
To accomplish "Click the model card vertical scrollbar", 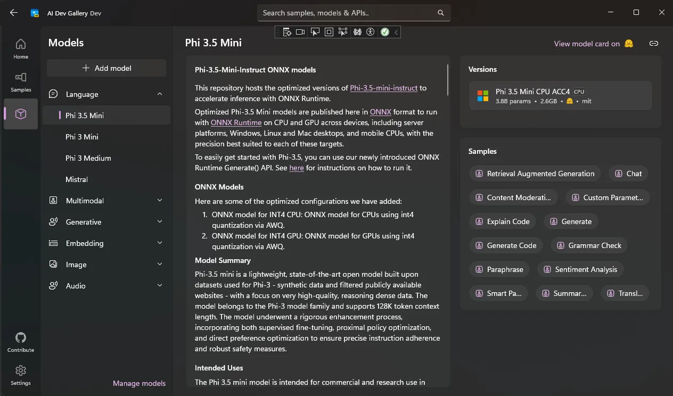I will (448, 80).
